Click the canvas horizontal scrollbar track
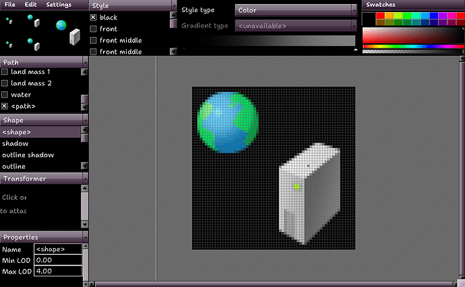Image resolution: width=465 pixels, height=287 pixels. (x=274, y=284)
